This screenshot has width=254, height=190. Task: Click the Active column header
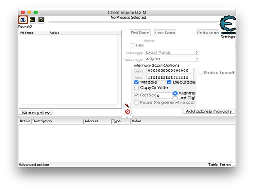coord(25,121)
